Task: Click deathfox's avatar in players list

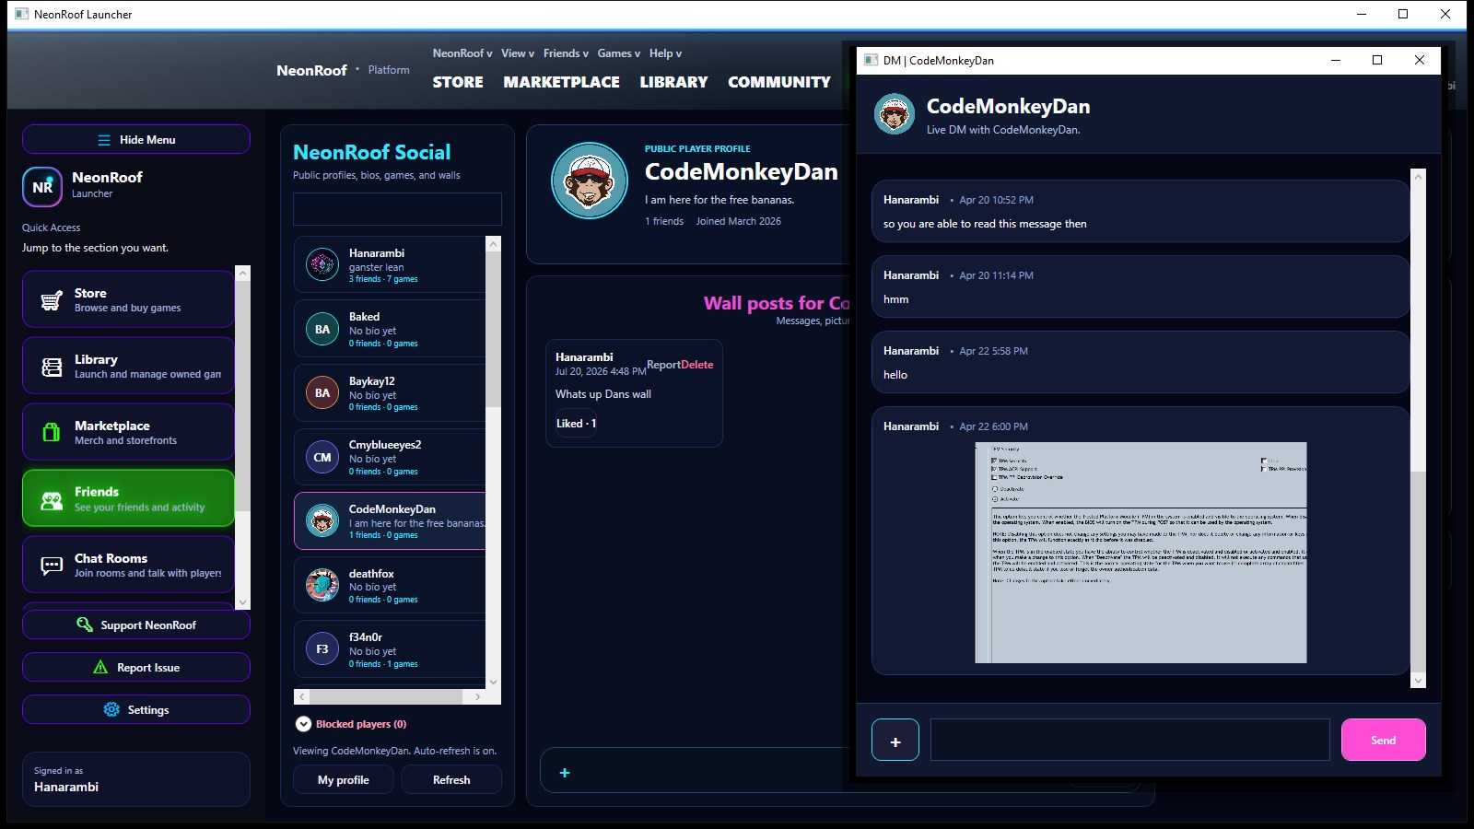Action: pos(322,585)
